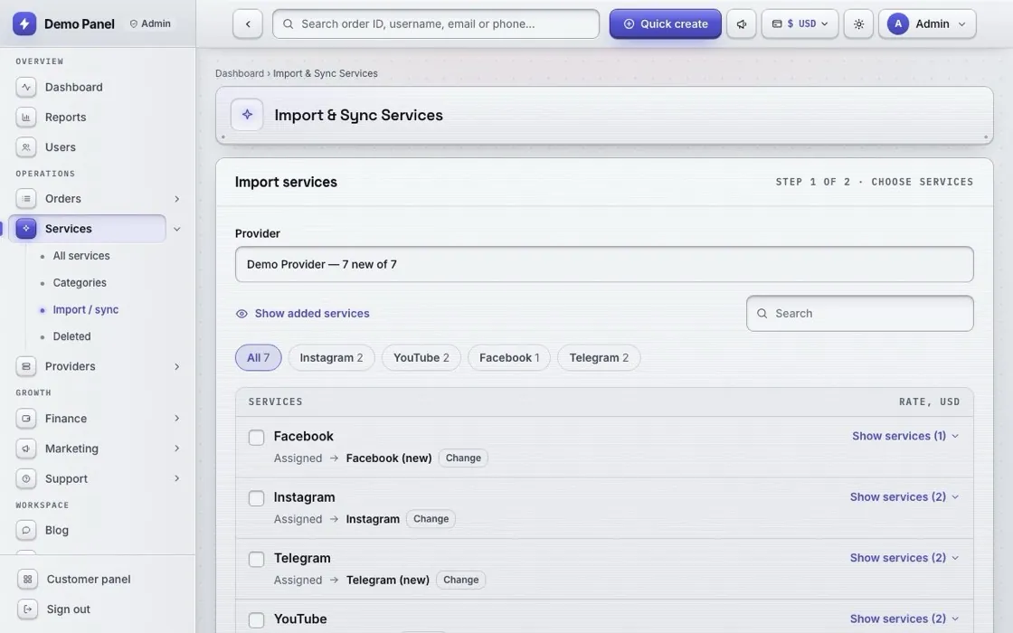Click the Support lifebuoy icon
This screenshot has height=633, width=1013.
(x=26, y=478)
